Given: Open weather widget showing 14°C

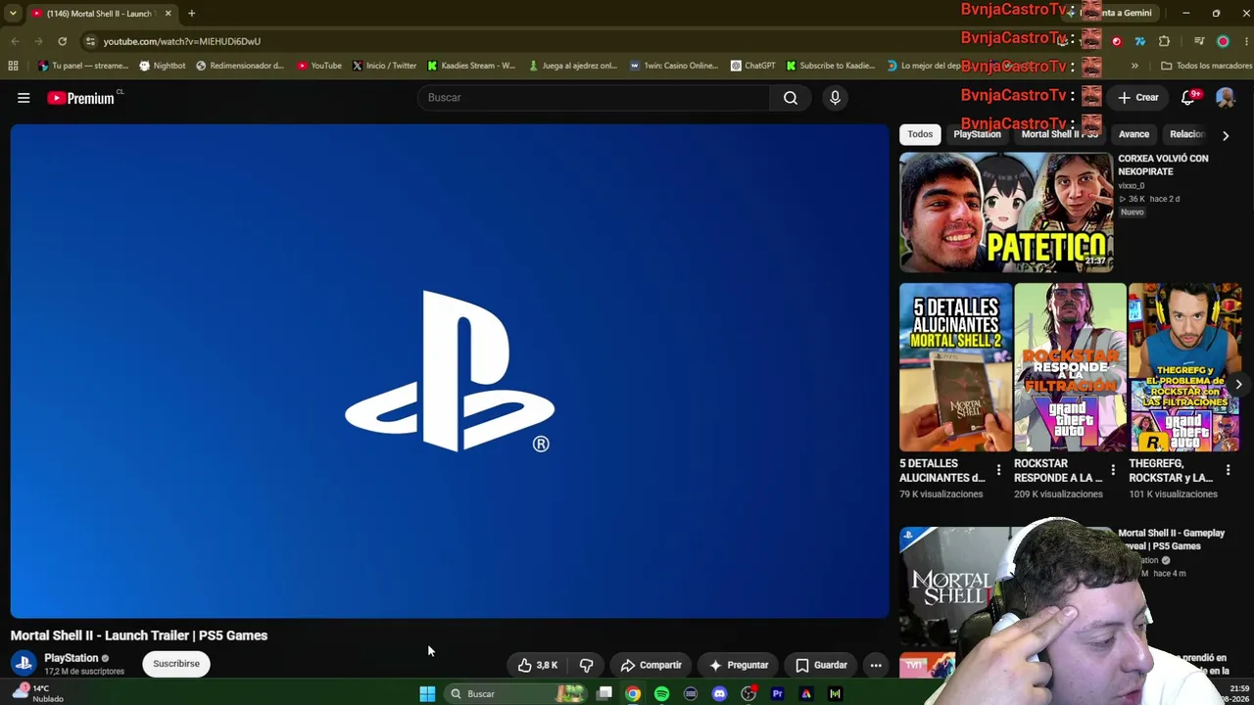Looking at the screenshot, I should 37,693.
